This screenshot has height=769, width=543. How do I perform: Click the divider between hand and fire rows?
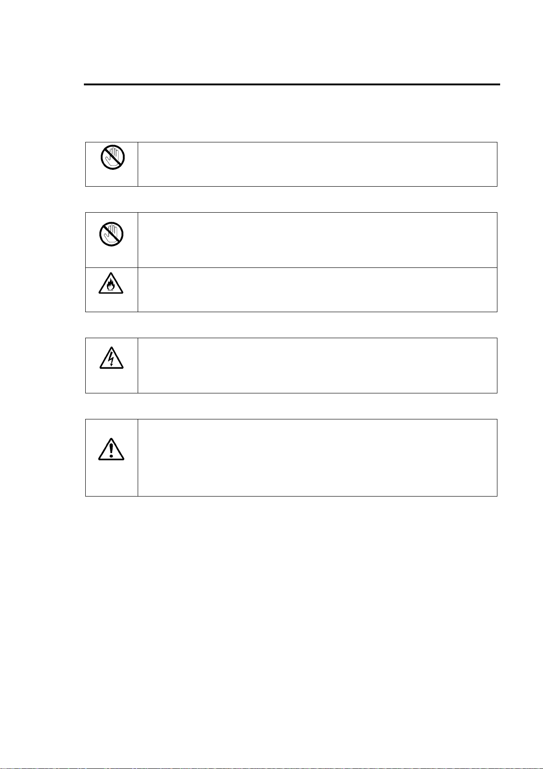(291, 267)
